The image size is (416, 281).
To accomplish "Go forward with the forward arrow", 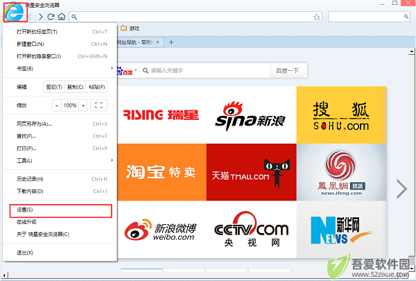I will tap(41, 17).
